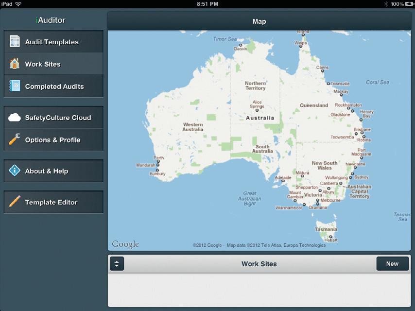The image size is (415, 311).
Task: Tap the Darwin marker on the map
Action: (x=241, y=45)
